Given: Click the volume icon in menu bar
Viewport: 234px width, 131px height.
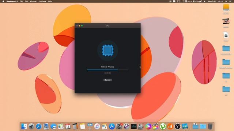Looking at the screenshot, I should tap(204, 1).
